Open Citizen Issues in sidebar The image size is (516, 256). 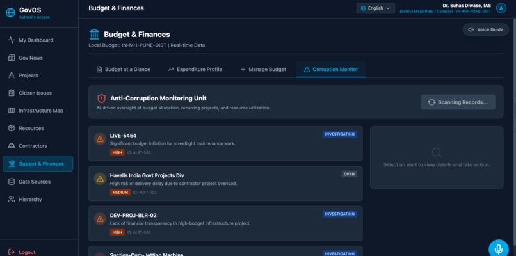[x=38, y=93]
